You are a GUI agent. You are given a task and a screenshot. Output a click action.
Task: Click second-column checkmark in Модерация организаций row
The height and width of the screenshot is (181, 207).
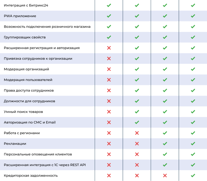tap(137, 69)
